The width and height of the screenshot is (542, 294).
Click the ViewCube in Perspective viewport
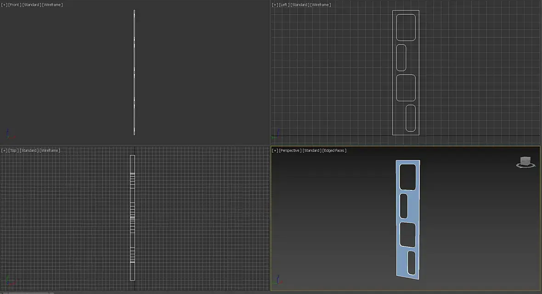[x=525, y=162]
